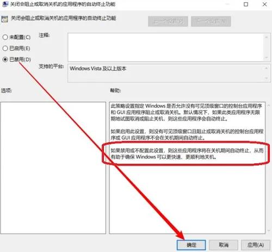
Task: Click the 下一个设置 button
Action: (211, 21)
